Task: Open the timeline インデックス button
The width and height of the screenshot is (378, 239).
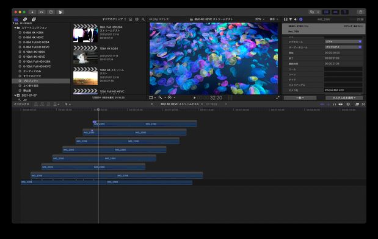Action: (x=21, y=104)
